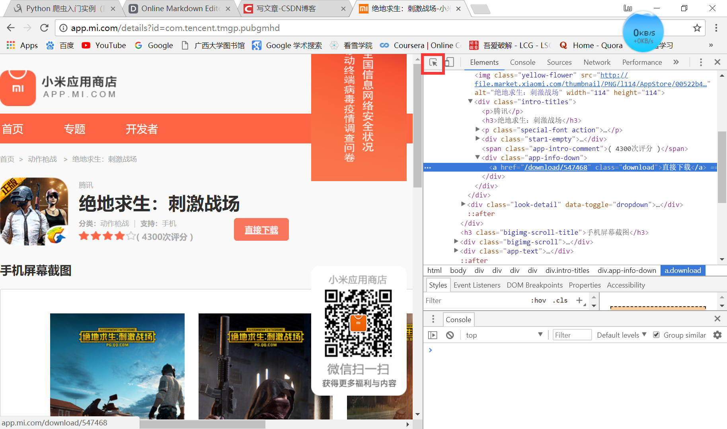Open the Event Listeners tab
This screenshot has height=429, width=727.
[x=477, y=285]
